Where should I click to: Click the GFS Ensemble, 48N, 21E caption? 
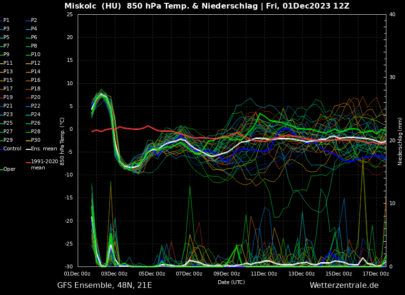coord(104,285)
